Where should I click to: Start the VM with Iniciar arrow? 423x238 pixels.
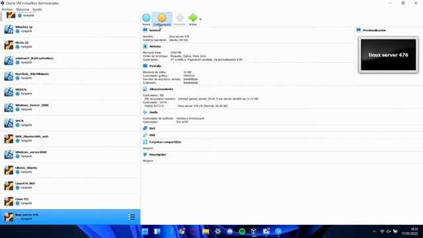[x=193, y=19]
